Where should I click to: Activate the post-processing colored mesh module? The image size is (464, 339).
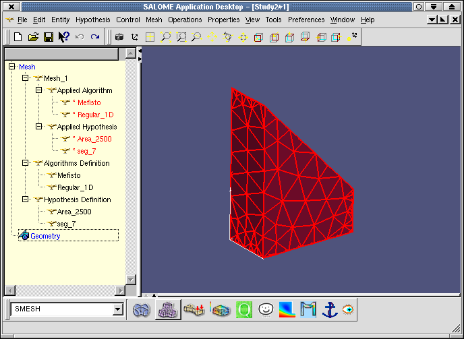(x=220, y=310)
